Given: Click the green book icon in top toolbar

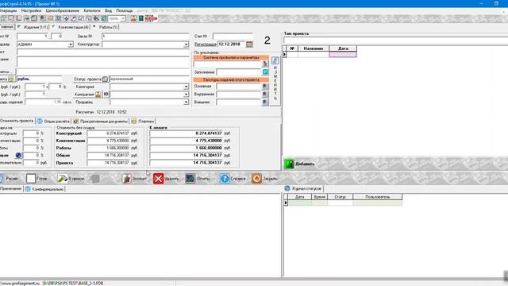Looking at the screenshot, I should point(141,18).
